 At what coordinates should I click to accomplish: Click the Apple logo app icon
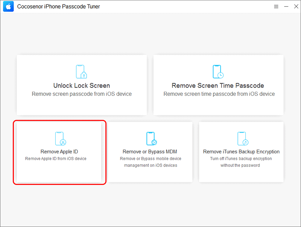coord(8,6)
